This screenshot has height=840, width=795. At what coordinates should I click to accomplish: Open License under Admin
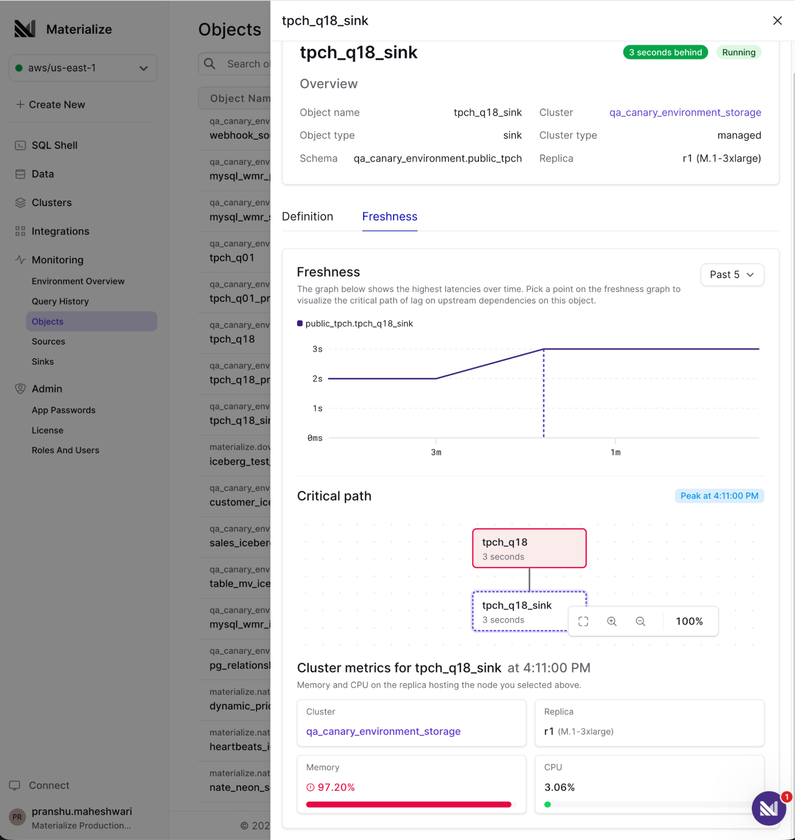[48, 430]
